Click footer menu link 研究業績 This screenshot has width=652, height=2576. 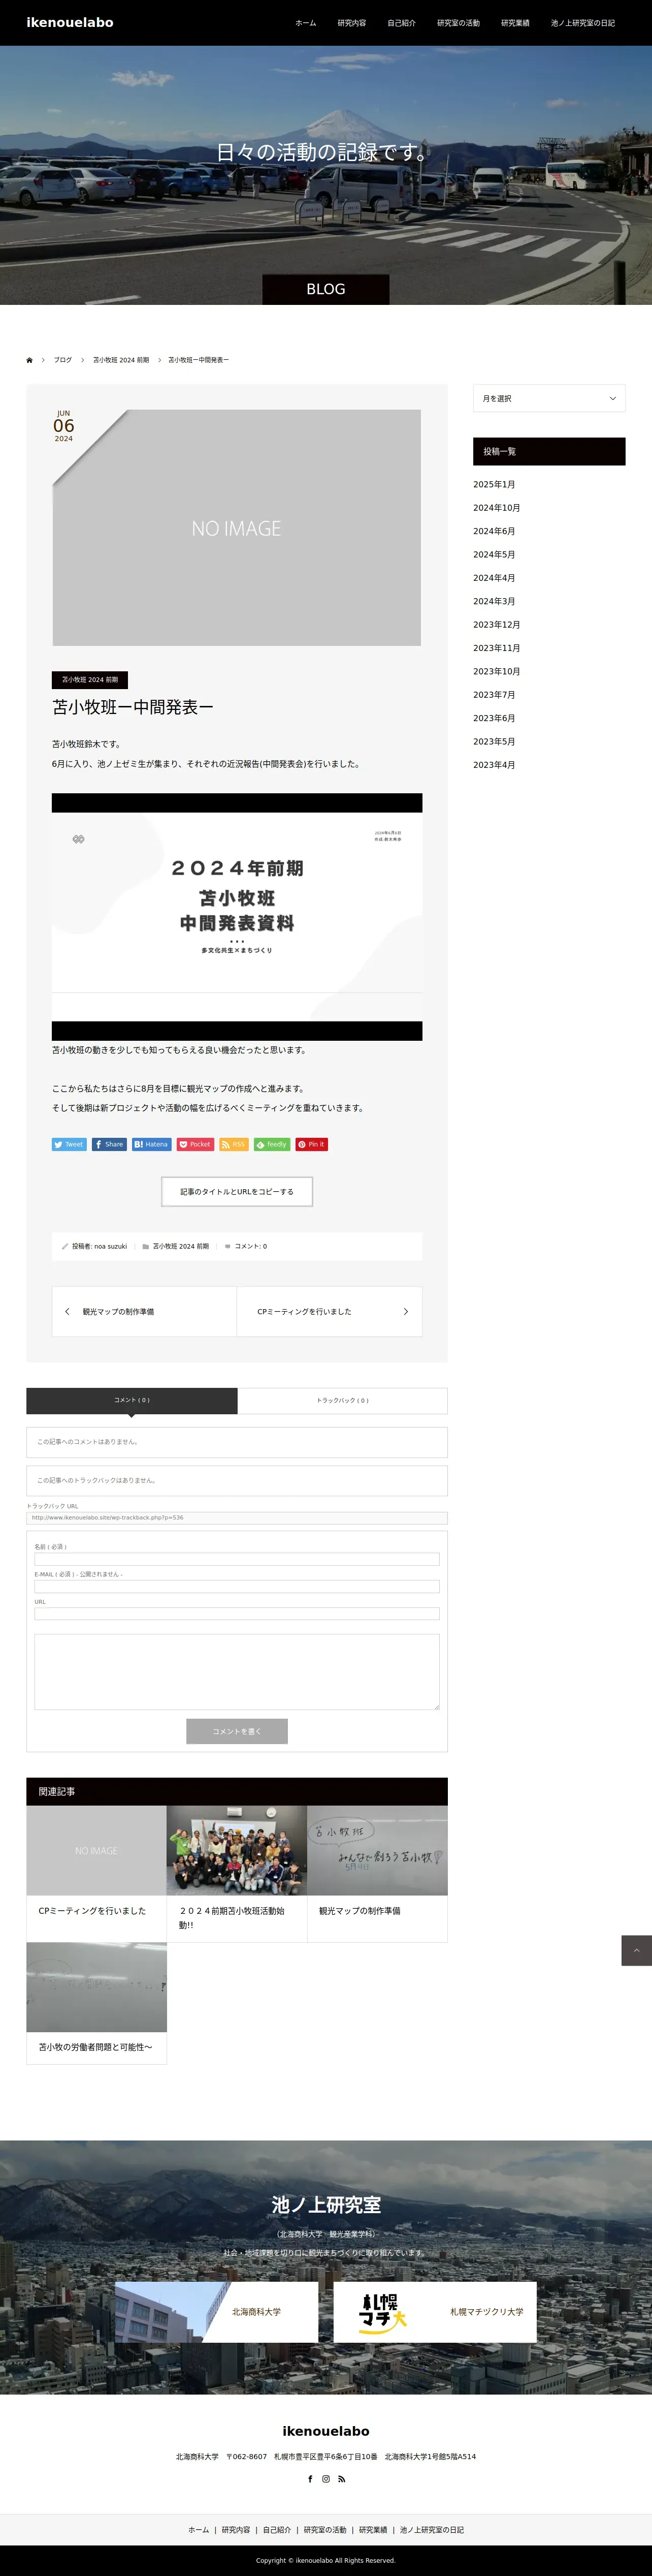[373, 2530]
